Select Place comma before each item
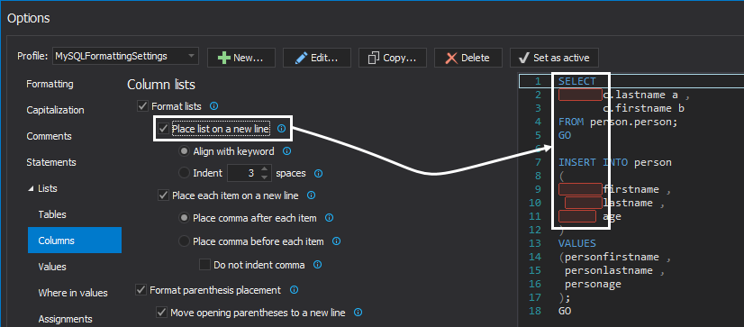This screenshot has width=744, height=327. tap(184, 241)
